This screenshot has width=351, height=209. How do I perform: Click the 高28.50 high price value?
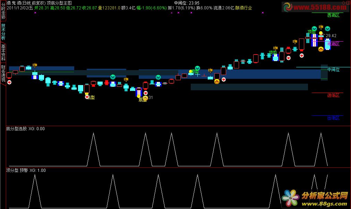(58, 8)
